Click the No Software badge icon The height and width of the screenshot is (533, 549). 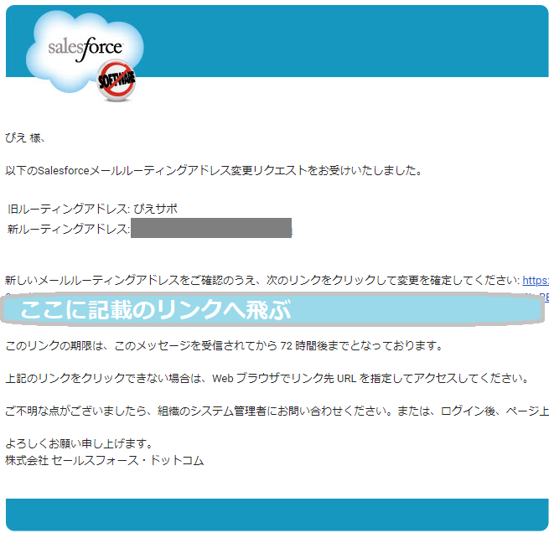pos(117,80)
